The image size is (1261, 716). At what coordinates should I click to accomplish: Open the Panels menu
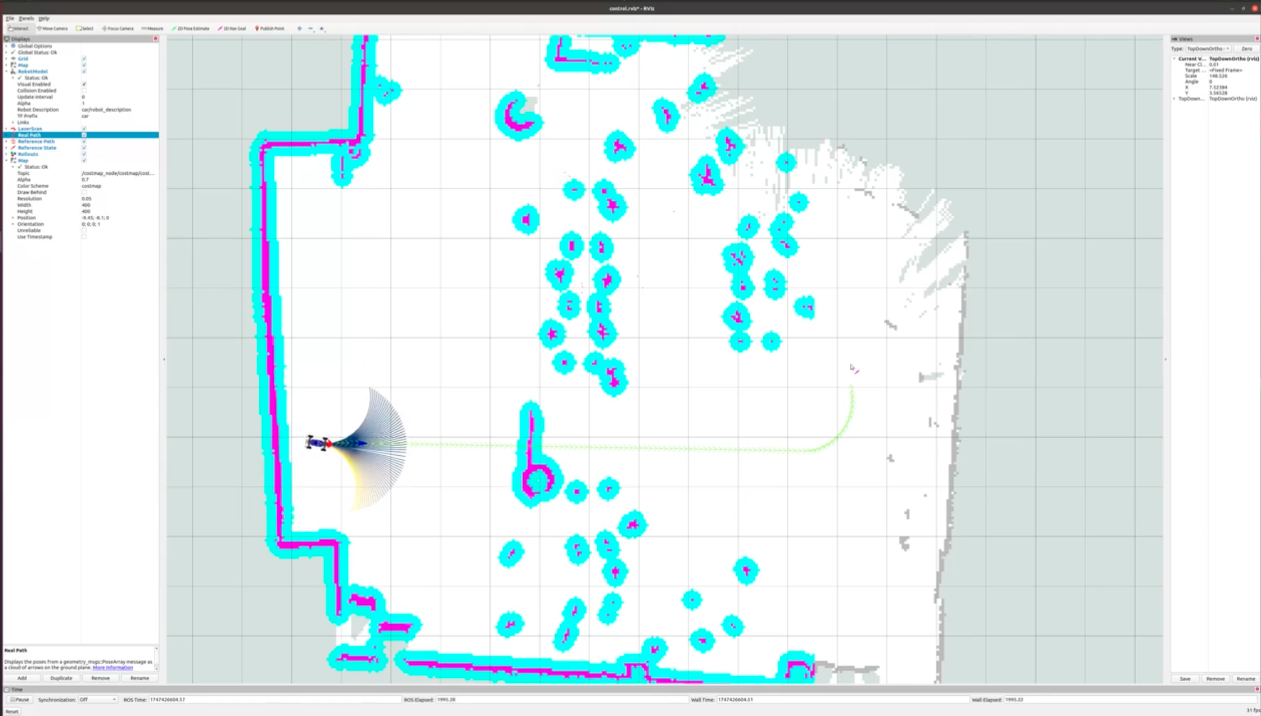point(26,18)
